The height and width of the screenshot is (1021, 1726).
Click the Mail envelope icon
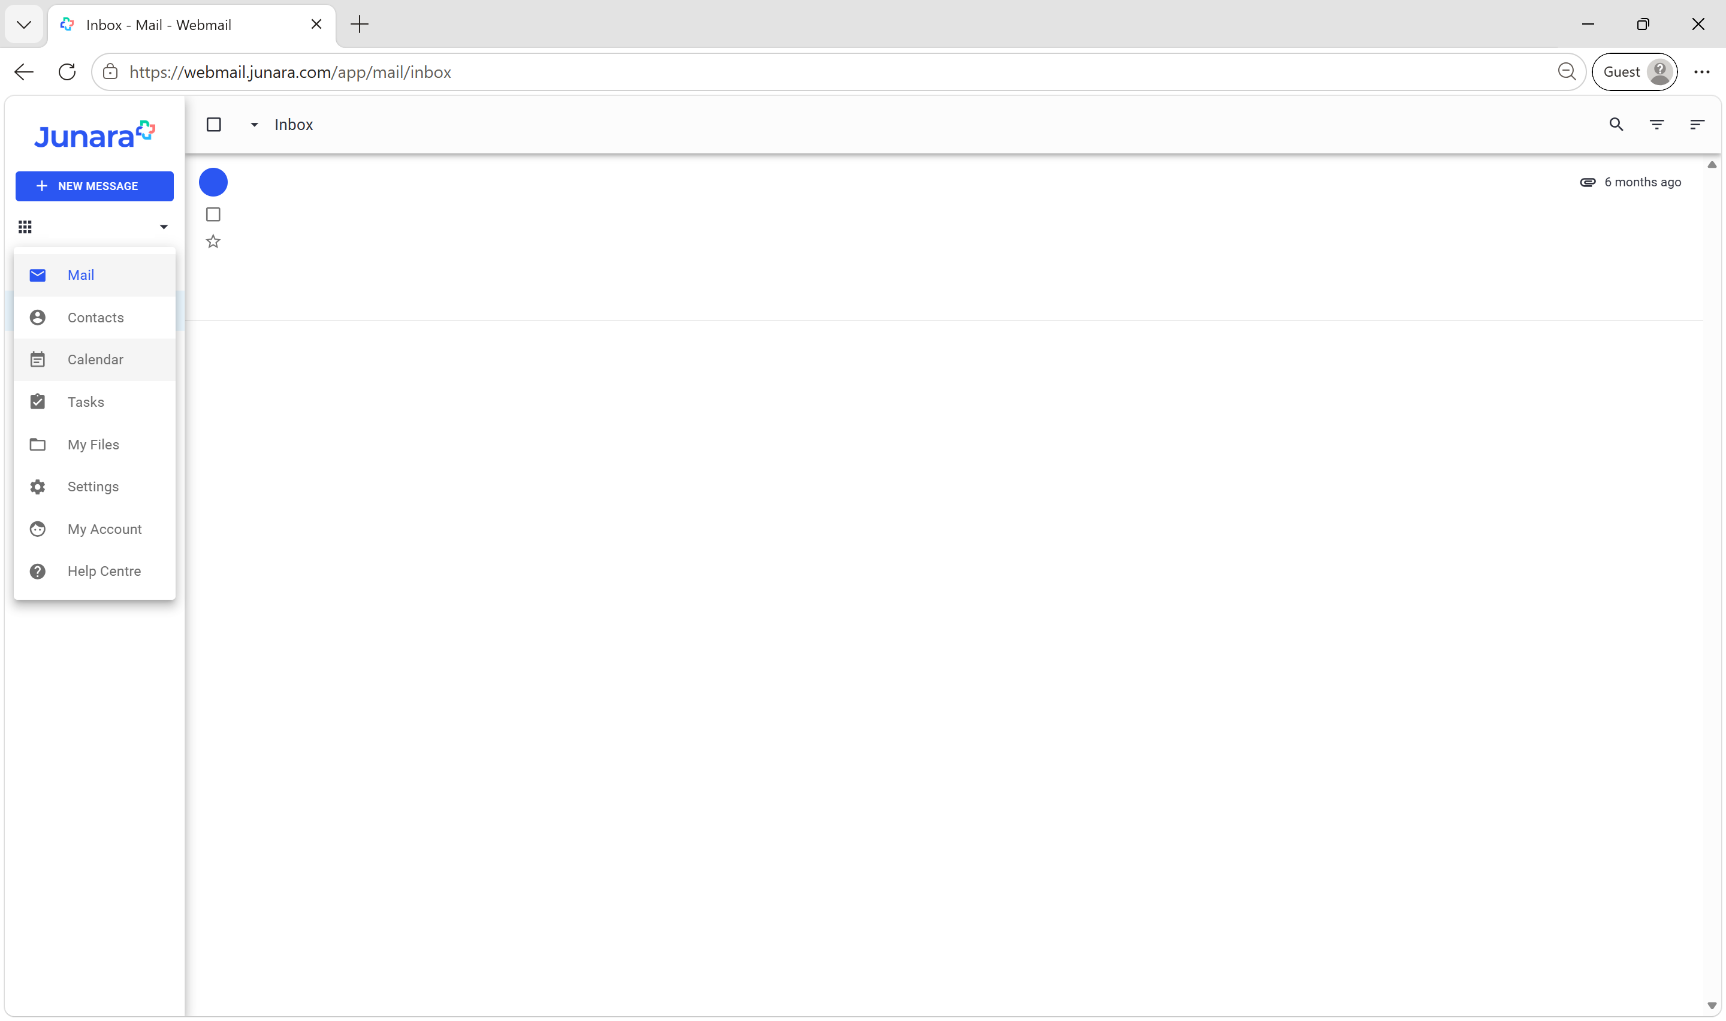(38, 275)
